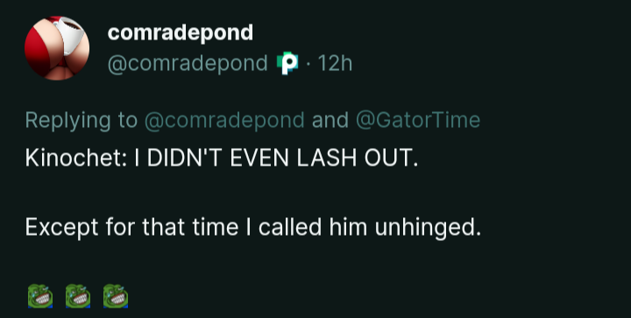Follow the @comradepond mention in the reply line
This screenshot has width=631, height=318.
pyautogui.click(x=224, y=120)
